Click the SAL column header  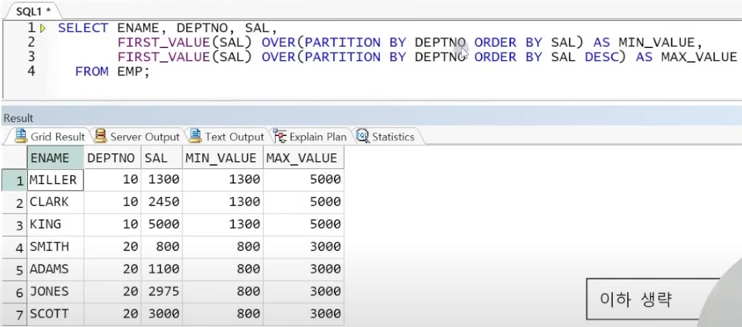(x=162, y=158)
